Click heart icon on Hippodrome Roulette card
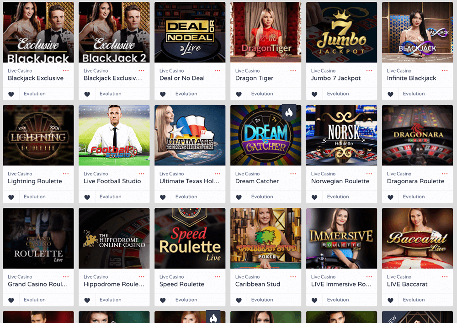Image resolution: width=457 pixels, height=323 pixels. click(x=87, y=300)
